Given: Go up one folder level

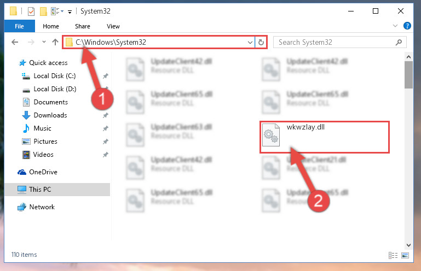Looking at the screenshot, I should point(55,42).
